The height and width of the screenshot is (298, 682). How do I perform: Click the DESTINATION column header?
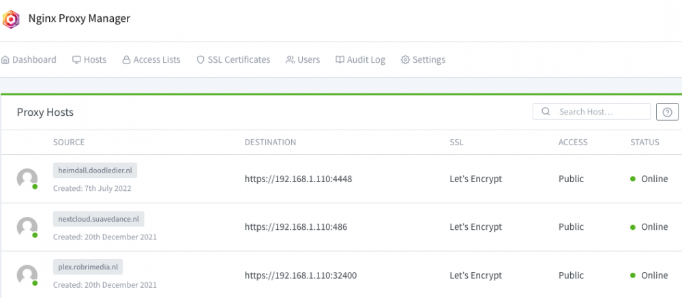tap(270, 143)
